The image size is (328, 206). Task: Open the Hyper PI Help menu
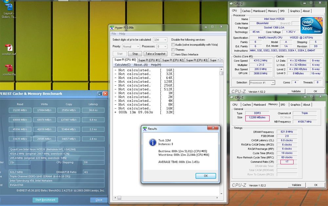click(x=122, y=34)
